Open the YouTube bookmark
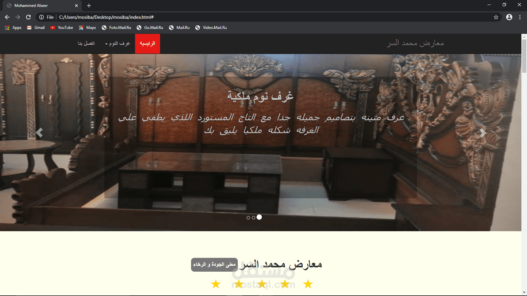 tap(61, 28)
